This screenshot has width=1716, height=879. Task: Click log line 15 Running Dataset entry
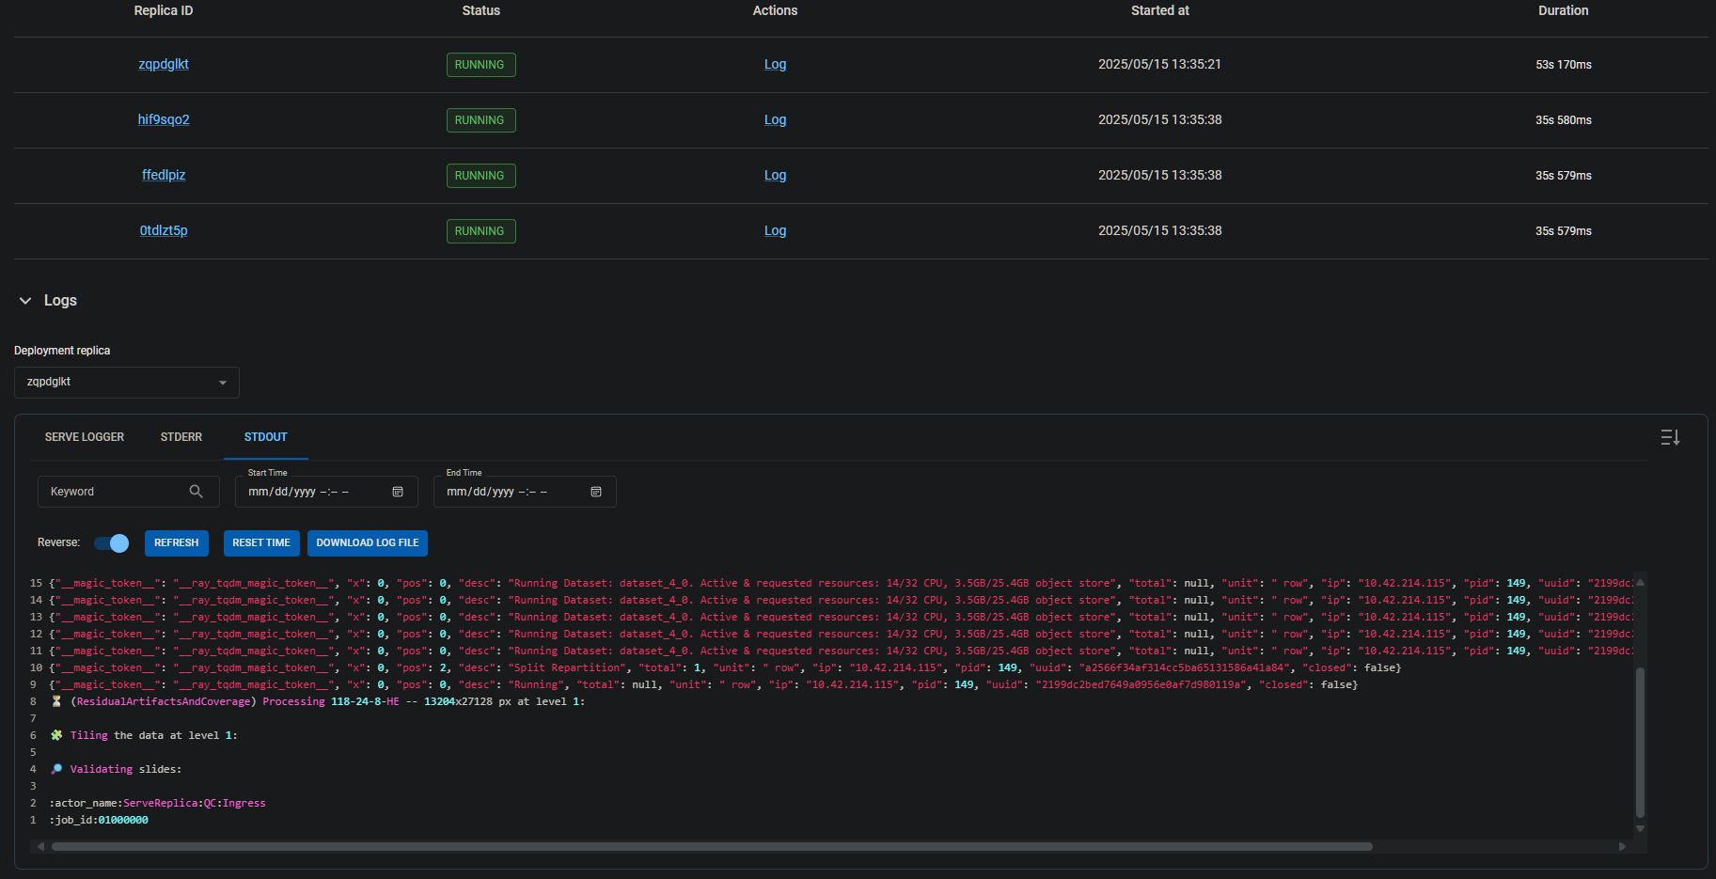(841, 583)
